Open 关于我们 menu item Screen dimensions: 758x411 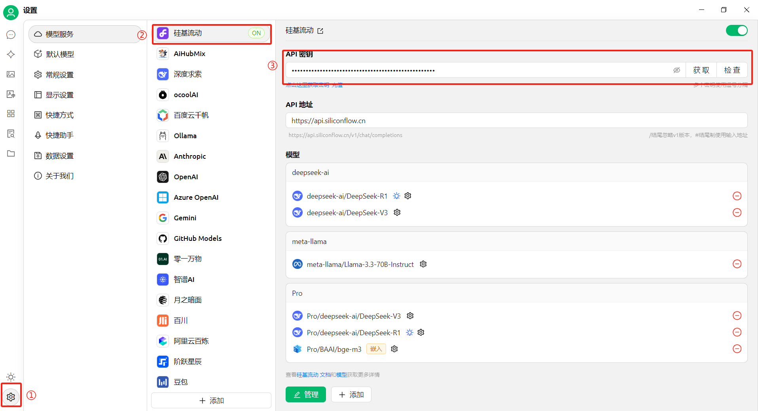(x=85, y=176)
